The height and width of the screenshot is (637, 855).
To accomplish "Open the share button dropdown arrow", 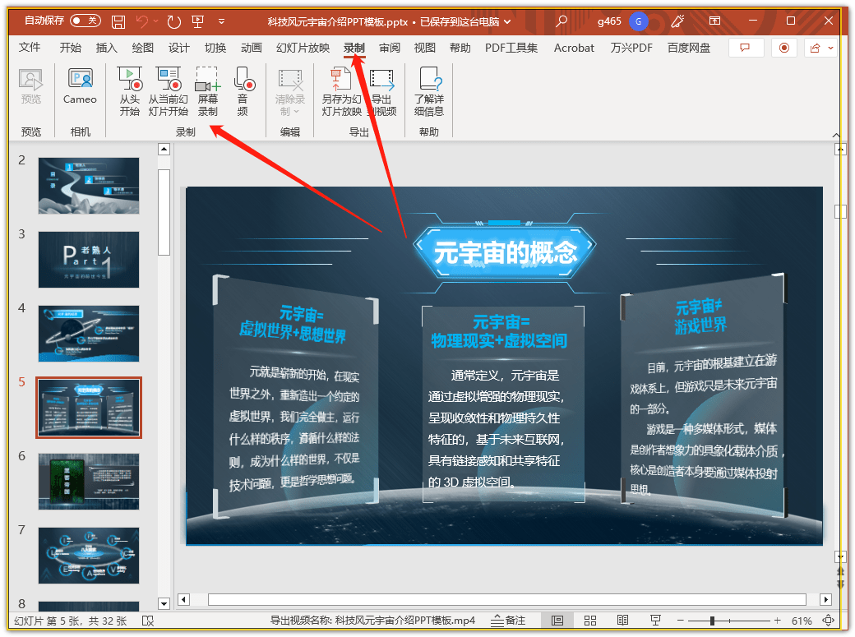I will pyautogui.click(x=830, y=48).
